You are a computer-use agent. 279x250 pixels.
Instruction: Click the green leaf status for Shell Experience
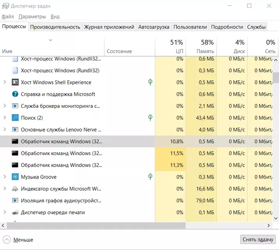tap(150, 82)
